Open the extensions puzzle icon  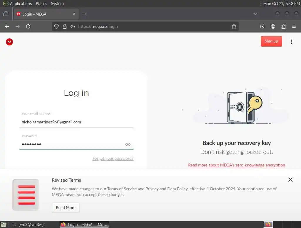pyautogui.click(x=283, y=26)
